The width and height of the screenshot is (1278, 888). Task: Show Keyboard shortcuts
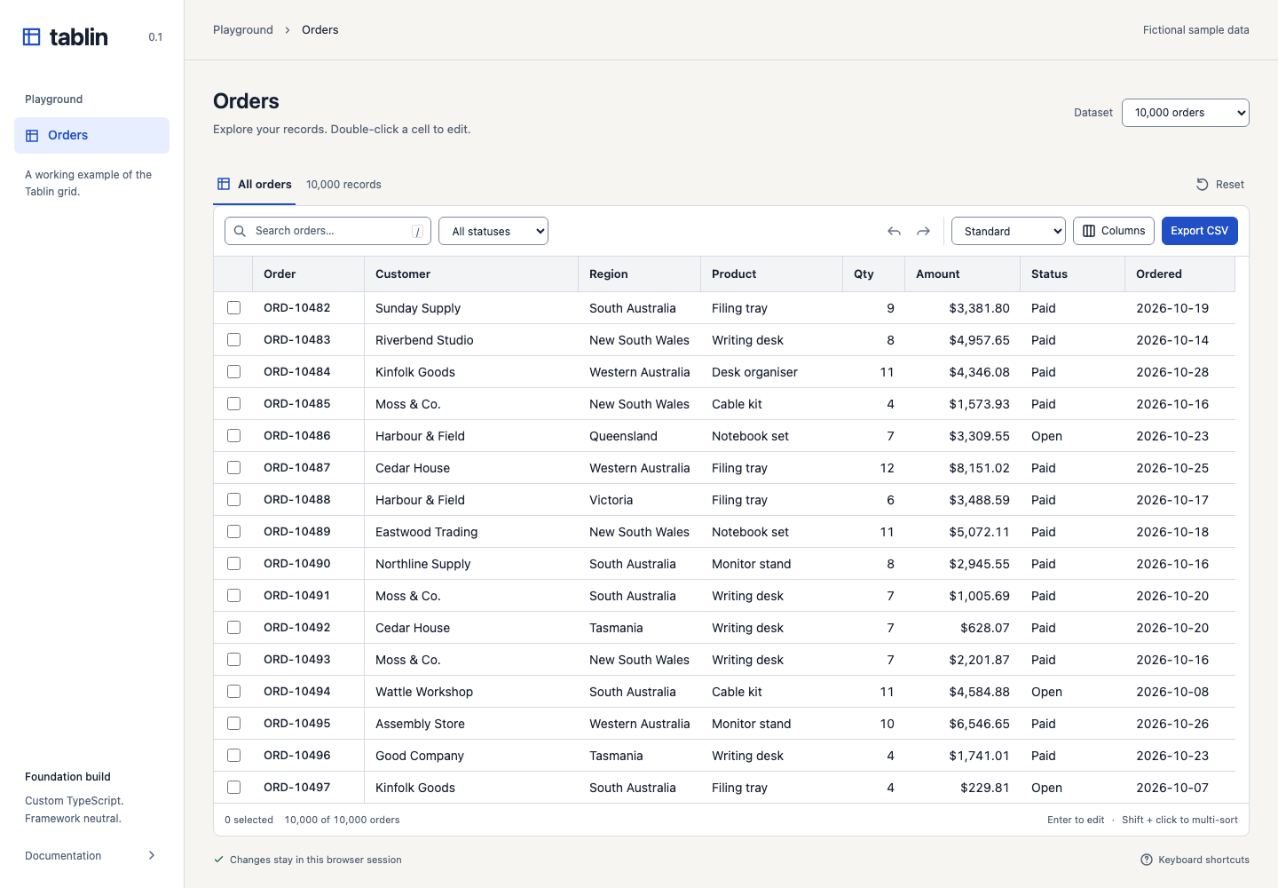click(x=1195, y=860)
